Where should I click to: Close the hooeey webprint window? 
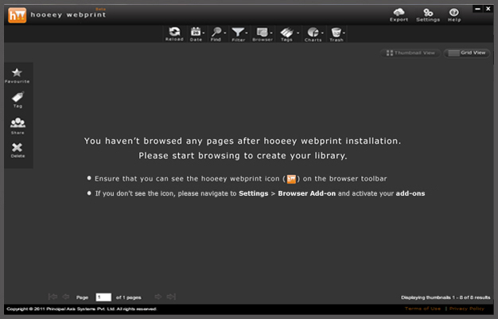tap(488, 9)
